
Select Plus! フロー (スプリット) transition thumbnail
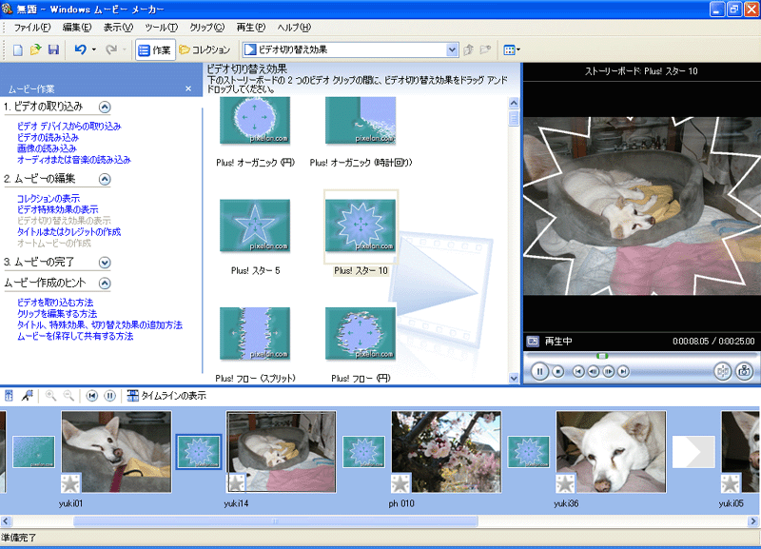pyautogui.click(x=255, y=334)
